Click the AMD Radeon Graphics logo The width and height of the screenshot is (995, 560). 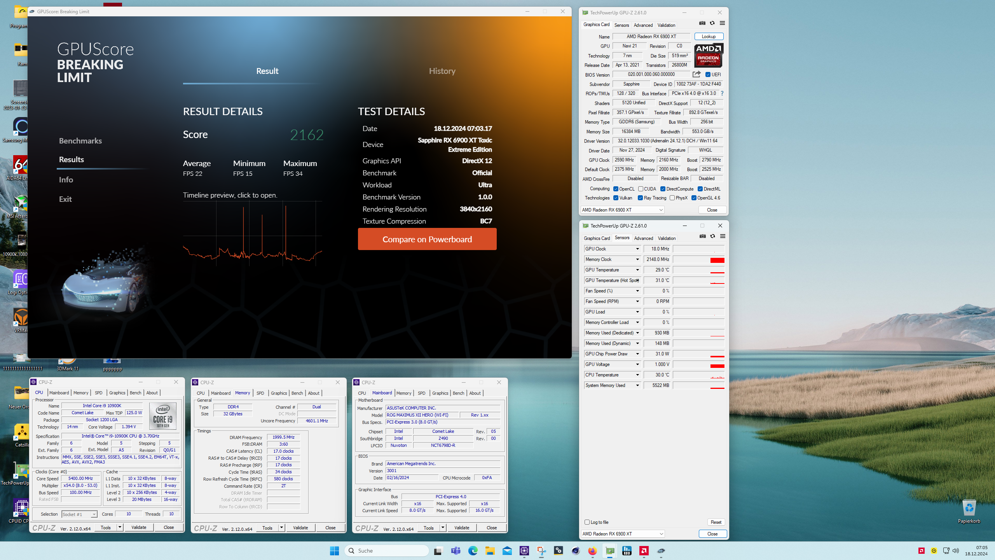pyautogui.click(x=709, y=56)
